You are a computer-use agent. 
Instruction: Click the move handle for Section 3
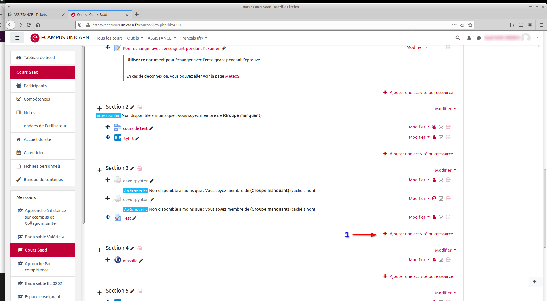(x=100, y=170)
